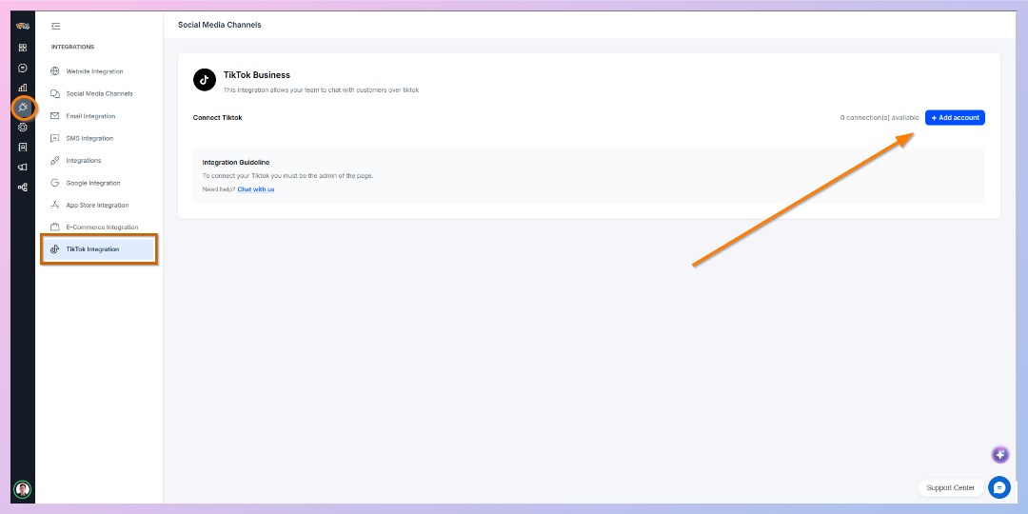Select E-Commerce Integration in sidebar
Image resolution: width=1028 pixels, height=514 pixels.
click(98, 227)
